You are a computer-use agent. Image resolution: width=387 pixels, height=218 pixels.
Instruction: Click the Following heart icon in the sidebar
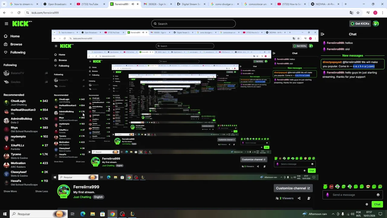click(5, 52)
